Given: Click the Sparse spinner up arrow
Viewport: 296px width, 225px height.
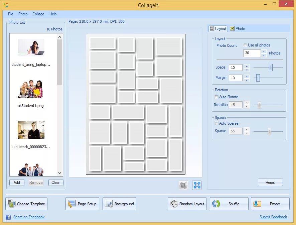Looking at the screenshot, I should (247, 129).
